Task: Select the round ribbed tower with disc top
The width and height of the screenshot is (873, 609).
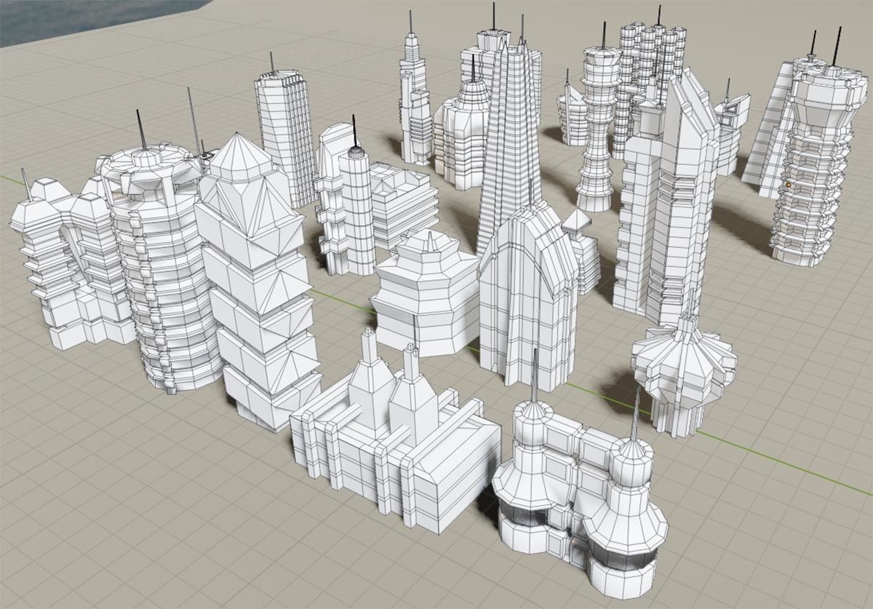Action: pyautogui.click(x=166, y=269)
